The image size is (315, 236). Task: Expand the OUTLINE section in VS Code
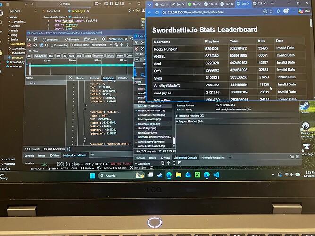(x=8, y=159)
